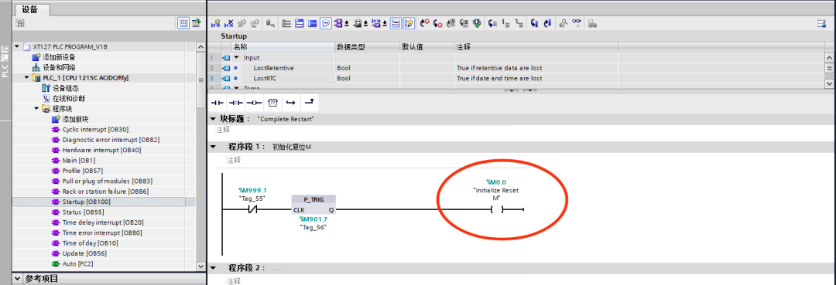The width and height of the screenshot is (836, 285).
Task: Click the LostRetentive variable name cell
Action: (x=273, y=68)
